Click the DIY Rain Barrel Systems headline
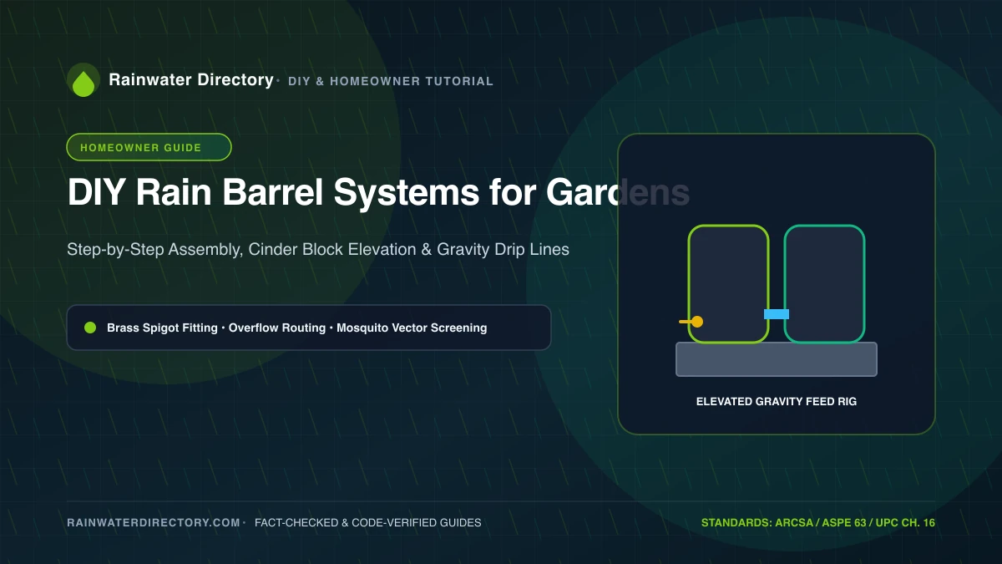This screenshot has width=1002, height=564. click(378, 193)
